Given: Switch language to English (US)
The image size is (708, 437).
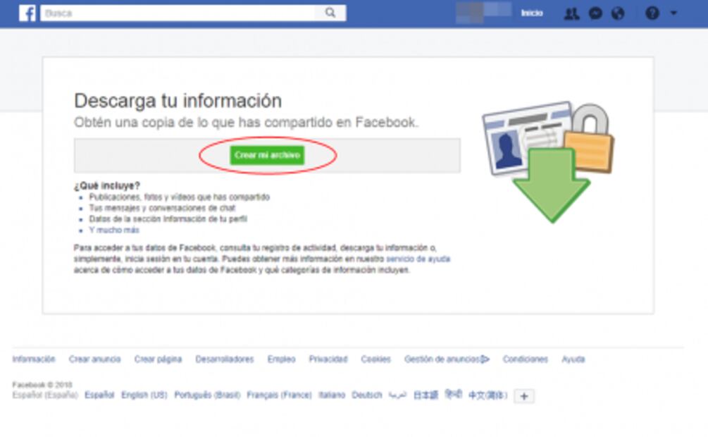Looking at the screenshot, I should click(x=144, y=395).
